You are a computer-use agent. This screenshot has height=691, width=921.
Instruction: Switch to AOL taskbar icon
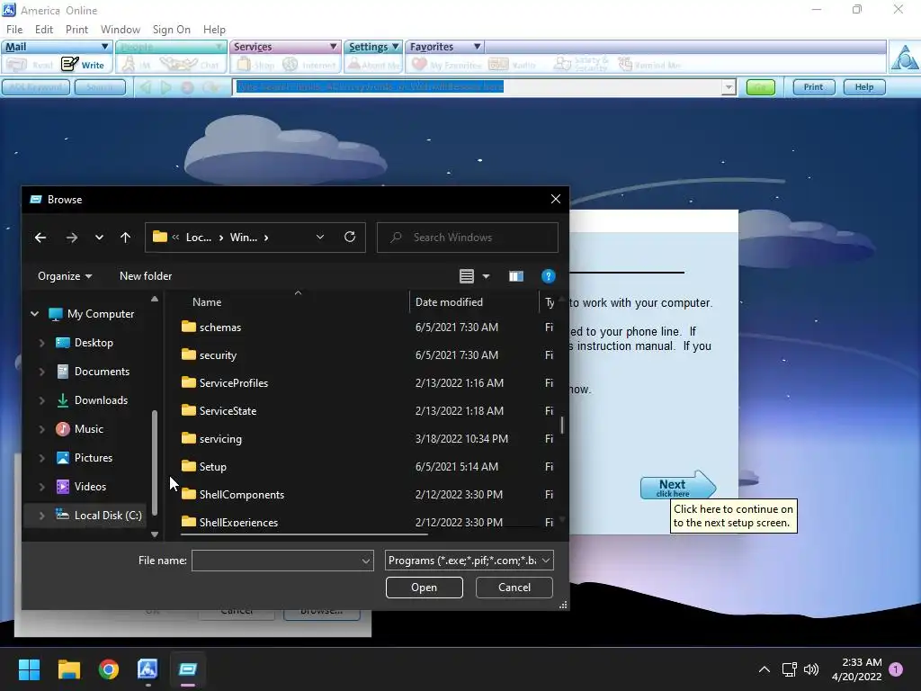point(148,669)
